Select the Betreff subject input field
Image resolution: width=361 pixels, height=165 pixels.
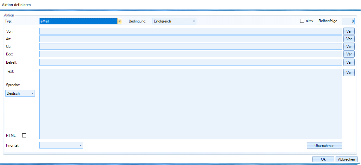pyautogui.click(x=190, y=62)
